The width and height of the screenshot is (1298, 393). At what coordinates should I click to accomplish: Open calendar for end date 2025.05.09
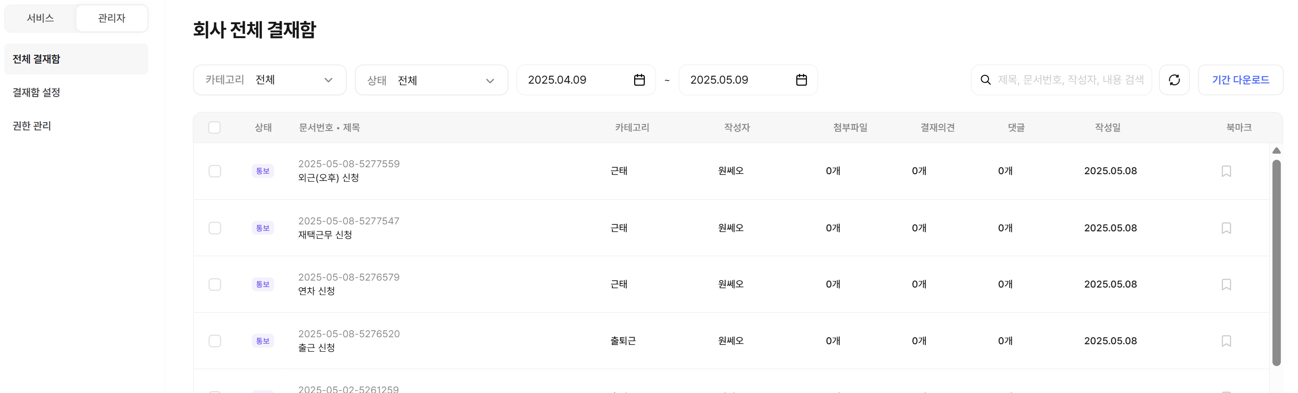pos(801,79)
